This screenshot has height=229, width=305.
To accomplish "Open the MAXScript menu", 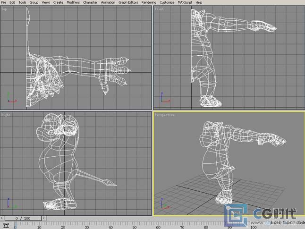I will point(185,2).
